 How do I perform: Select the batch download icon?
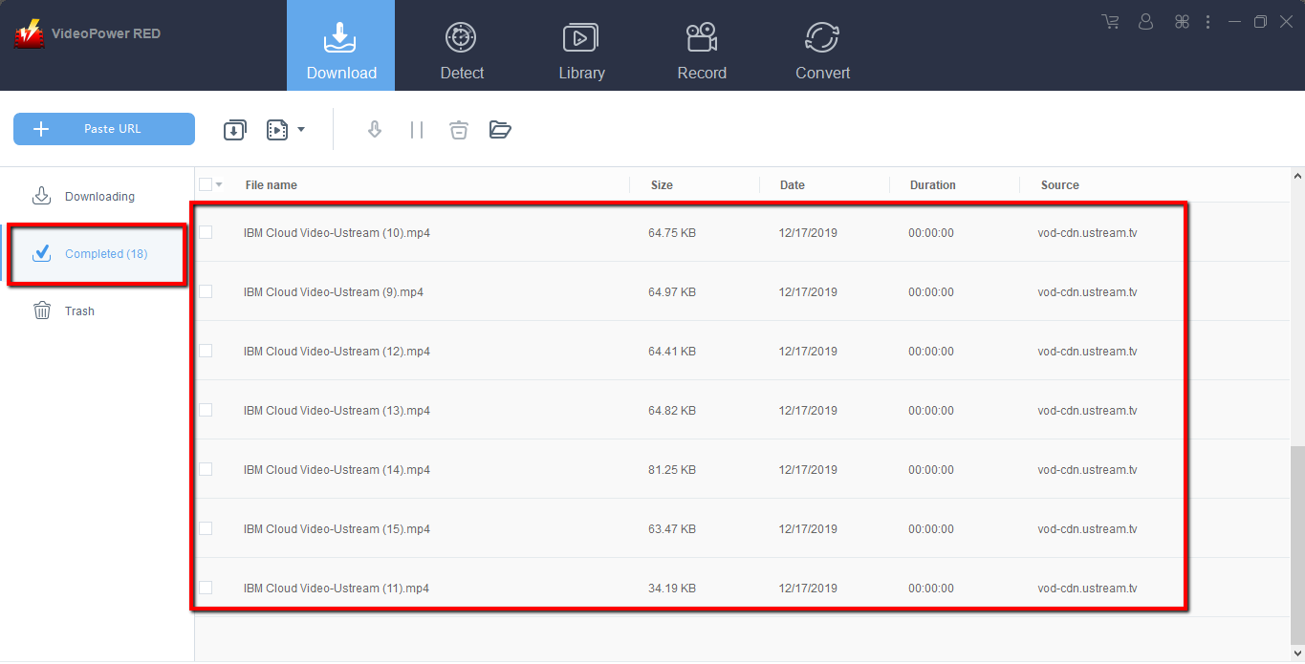[234, 129]
